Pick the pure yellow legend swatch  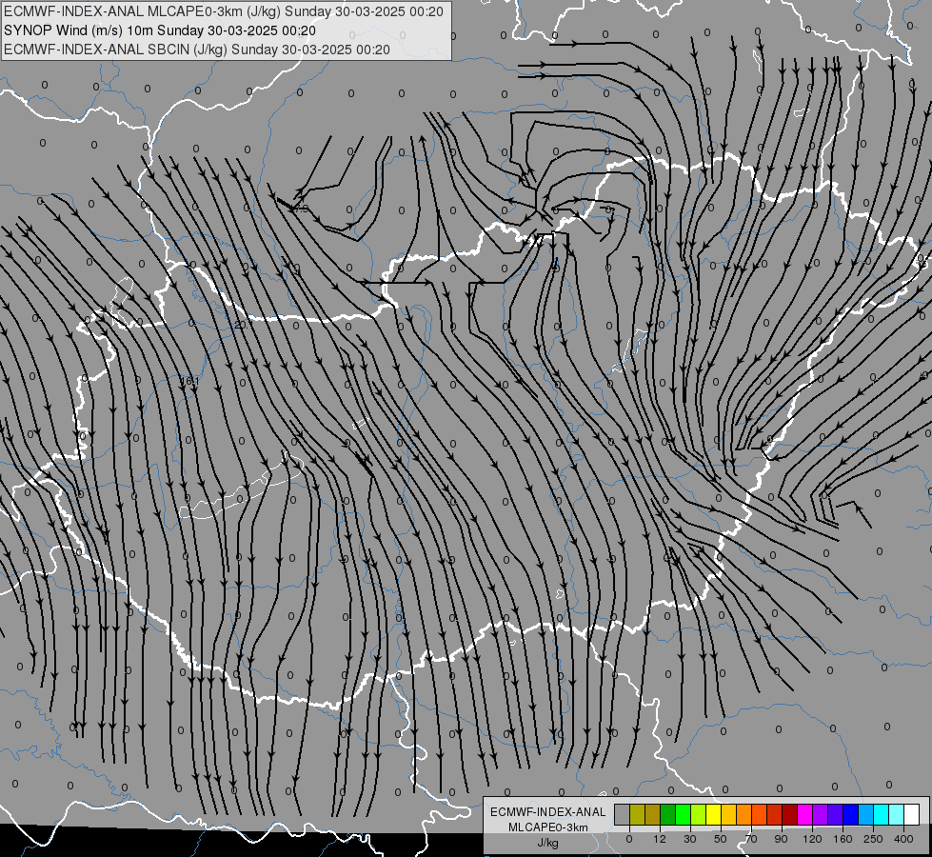pyautogui.click(x=713, y=815)
